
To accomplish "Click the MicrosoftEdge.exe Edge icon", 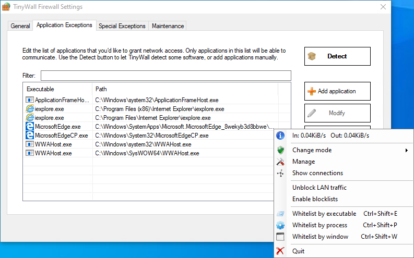I will coord(30,127).
